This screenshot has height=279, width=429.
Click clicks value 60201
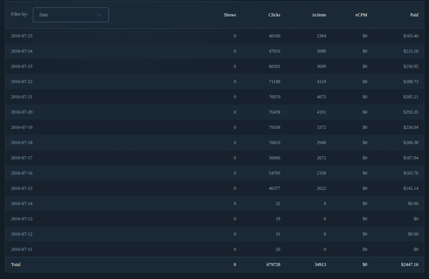tap(275, 66)
